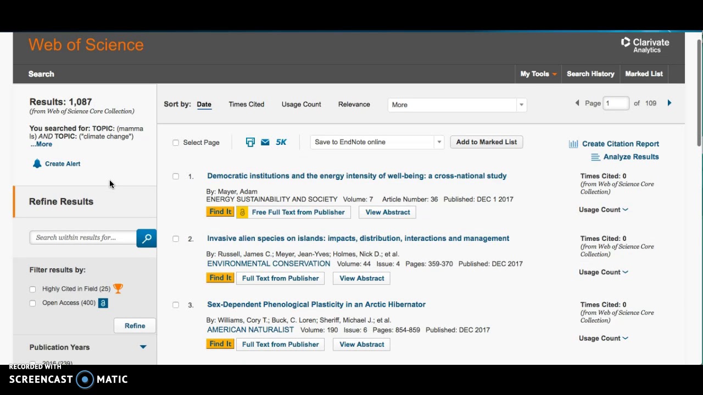
Task: Open Democratic institutions article title
Action: [x=356, y=176]
